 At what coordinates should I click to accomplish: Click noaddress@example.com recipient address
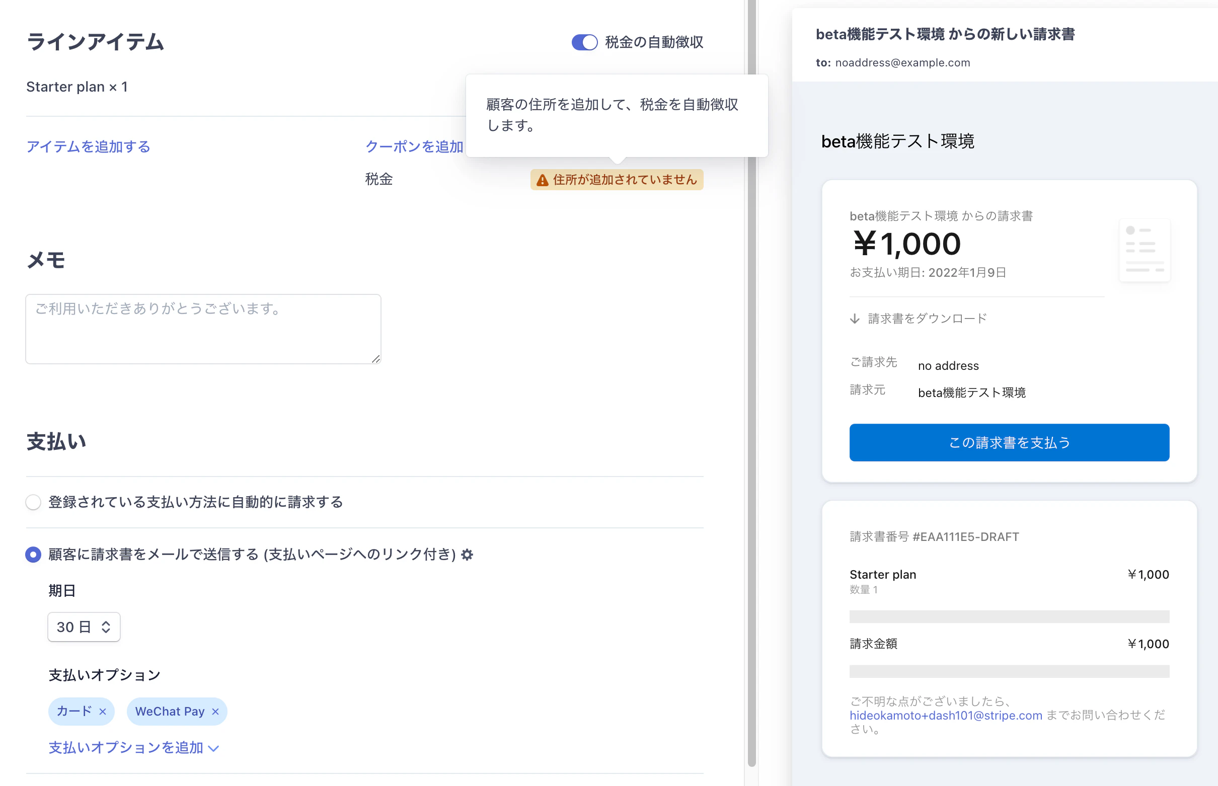coord(902,63)
